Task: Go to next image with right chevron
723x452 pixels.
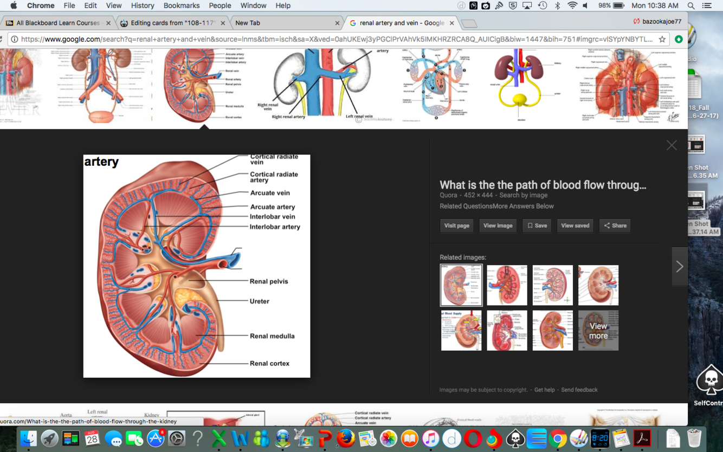Action: [x=680, y=267]
